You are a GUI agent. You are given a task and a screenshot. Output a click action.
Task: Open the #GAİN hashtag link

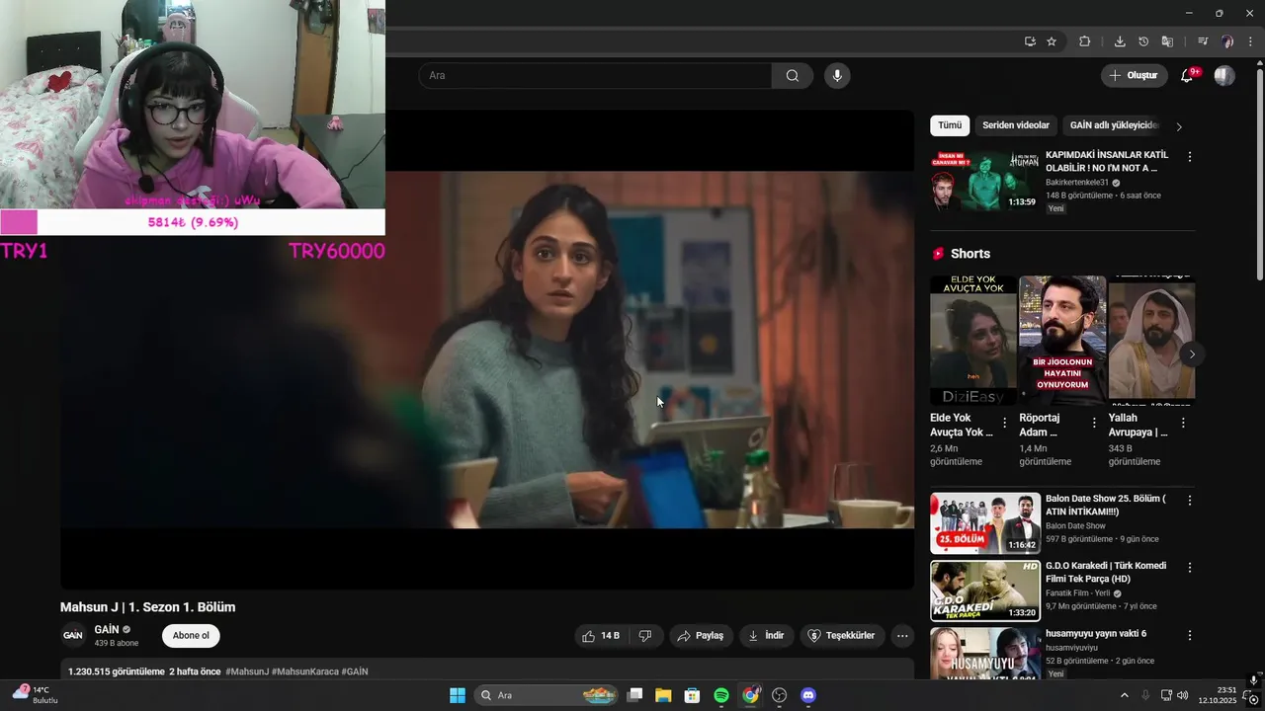click(355, 671)
